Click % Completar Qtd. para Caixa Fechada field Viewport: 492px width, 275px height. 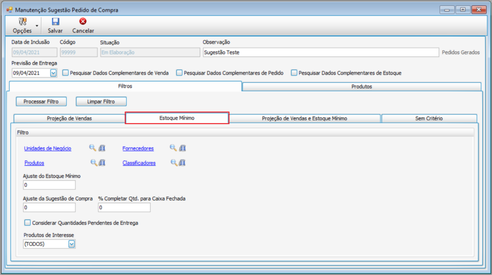124,208
